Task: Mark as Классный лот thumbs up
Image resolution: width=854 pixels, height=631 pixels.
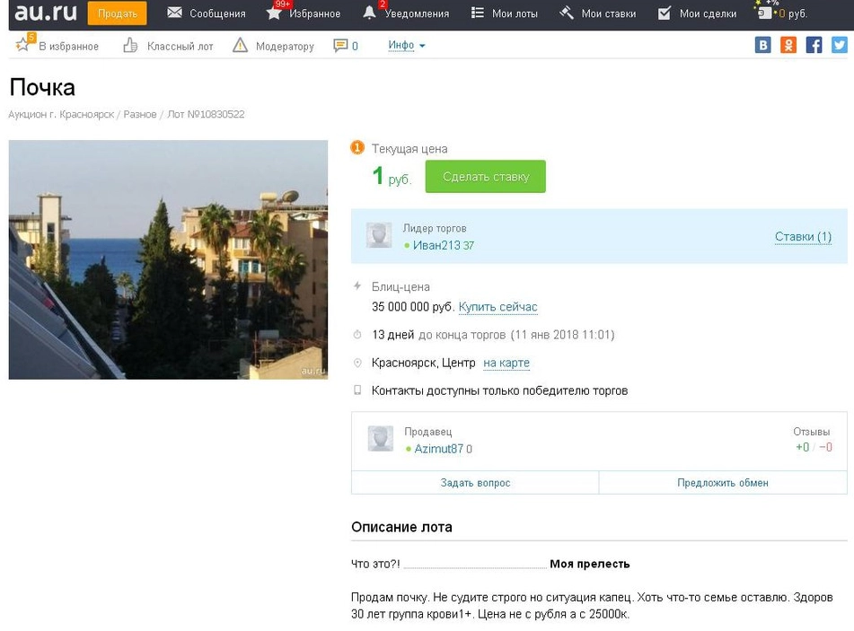Action: tap(131, 46)
